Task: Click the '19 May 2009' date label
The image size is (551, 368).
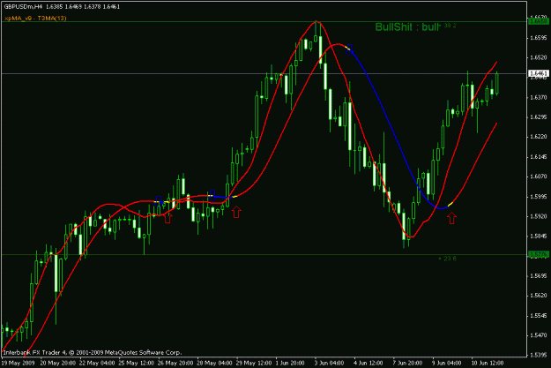Action: [19, 363]
